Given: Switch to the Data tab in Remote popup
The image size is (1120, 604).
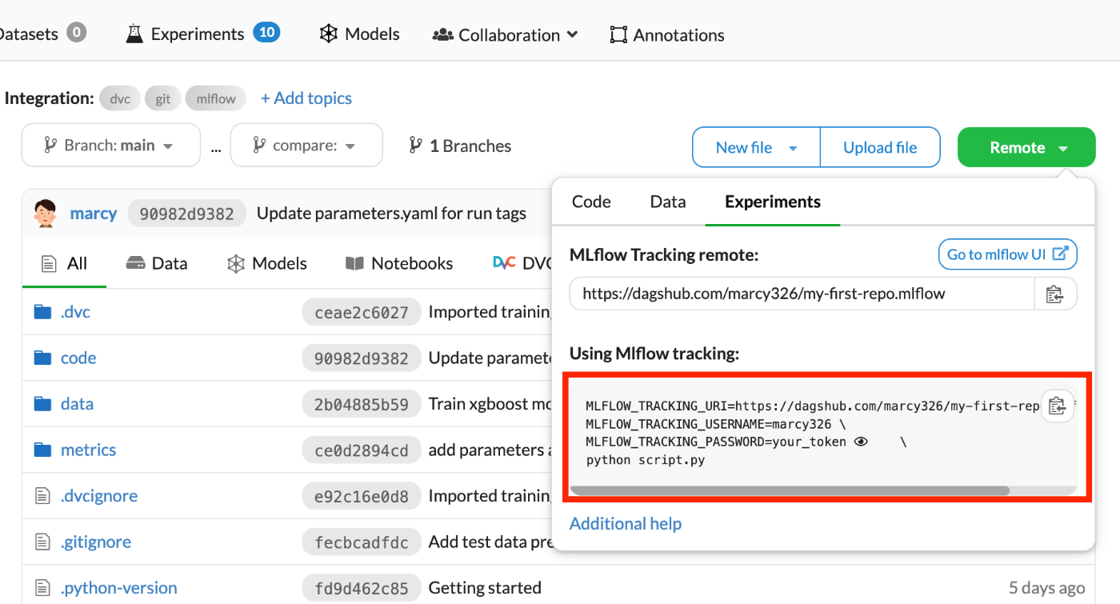Looking at the screenshot, I should [668, 202].
